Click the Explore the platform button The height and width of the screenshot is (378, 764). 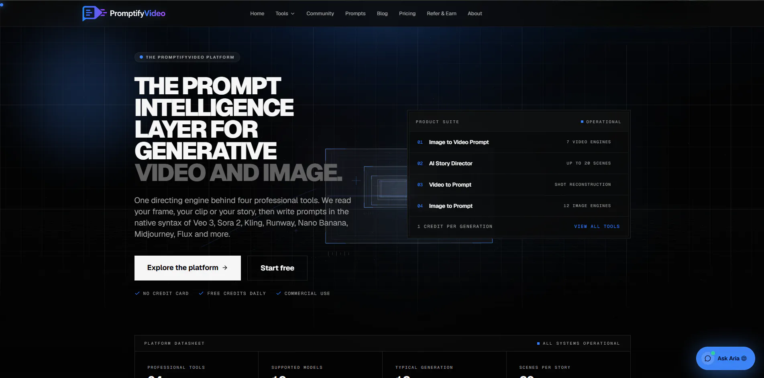(x=187, y=268)
